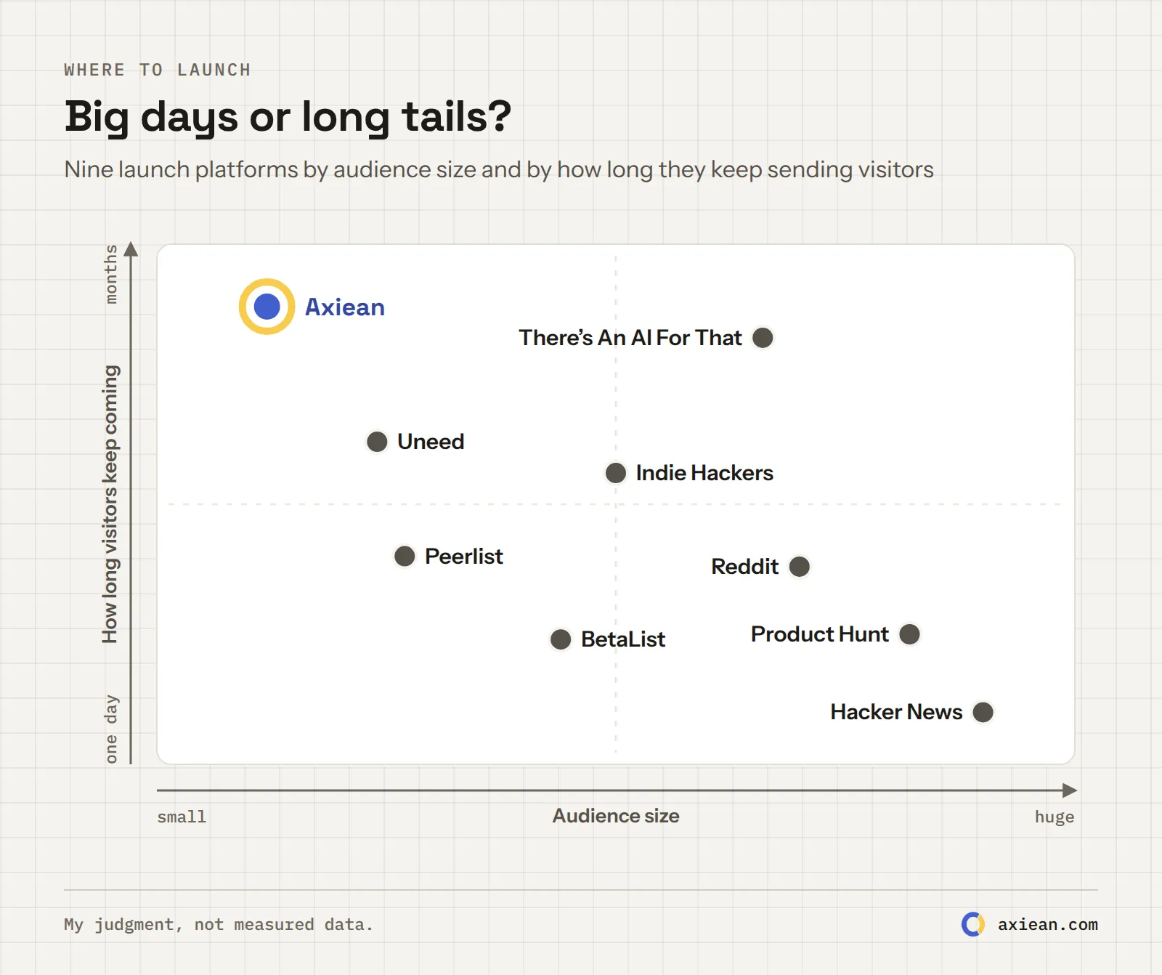Click the "My judgment, not measured data." note
1162x975 pixels.
(219, 924)
